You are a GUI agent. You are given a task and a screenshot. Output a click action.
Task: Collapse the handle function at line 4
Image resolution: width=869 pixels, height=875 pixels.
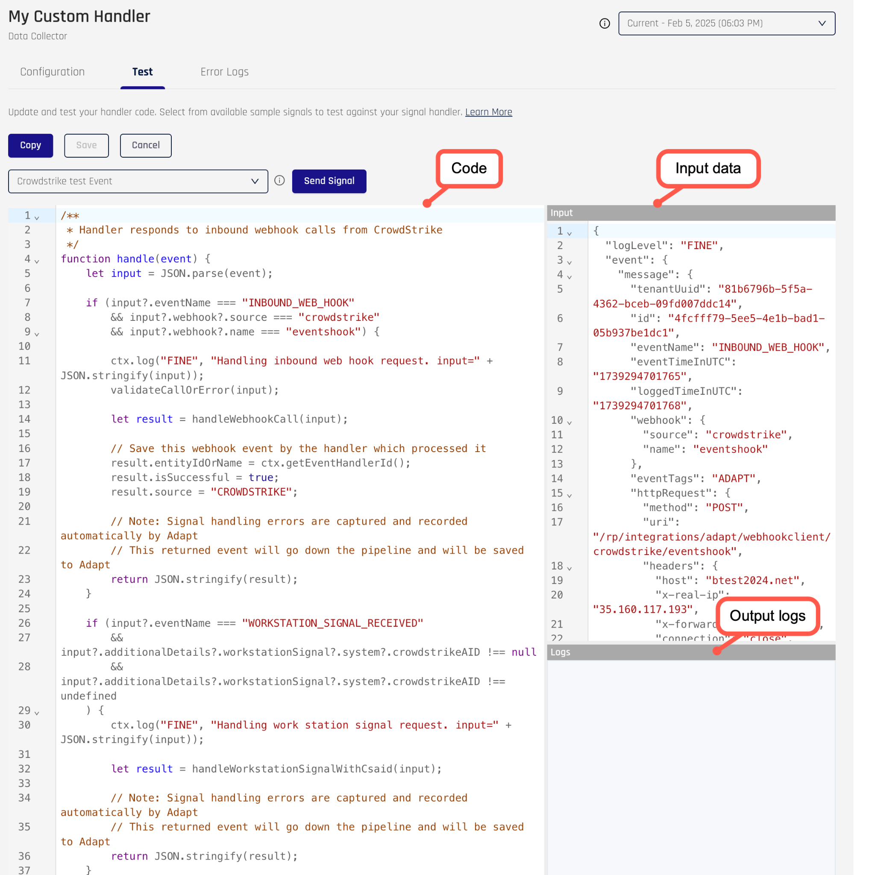(x=37, y=261)
